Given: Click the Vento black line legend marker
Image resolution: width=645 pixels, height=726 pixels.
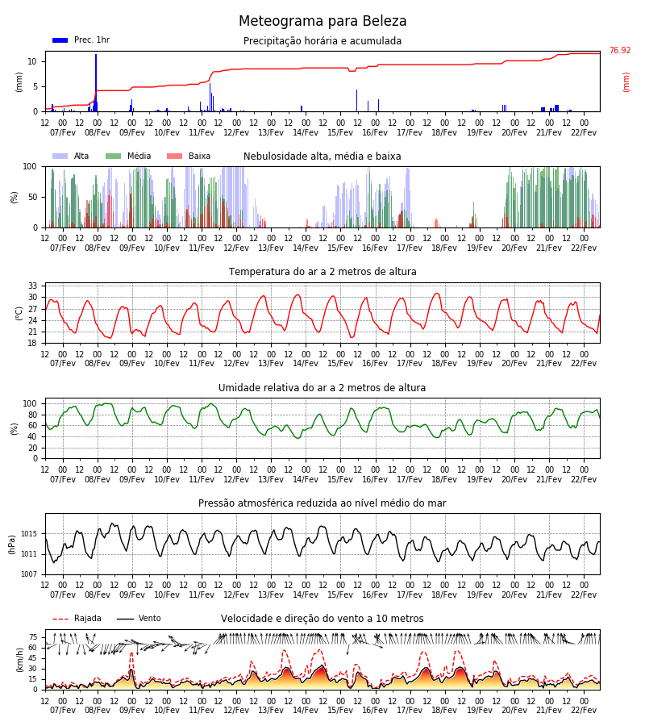Looking at the screenshot, I should (125, 619).
